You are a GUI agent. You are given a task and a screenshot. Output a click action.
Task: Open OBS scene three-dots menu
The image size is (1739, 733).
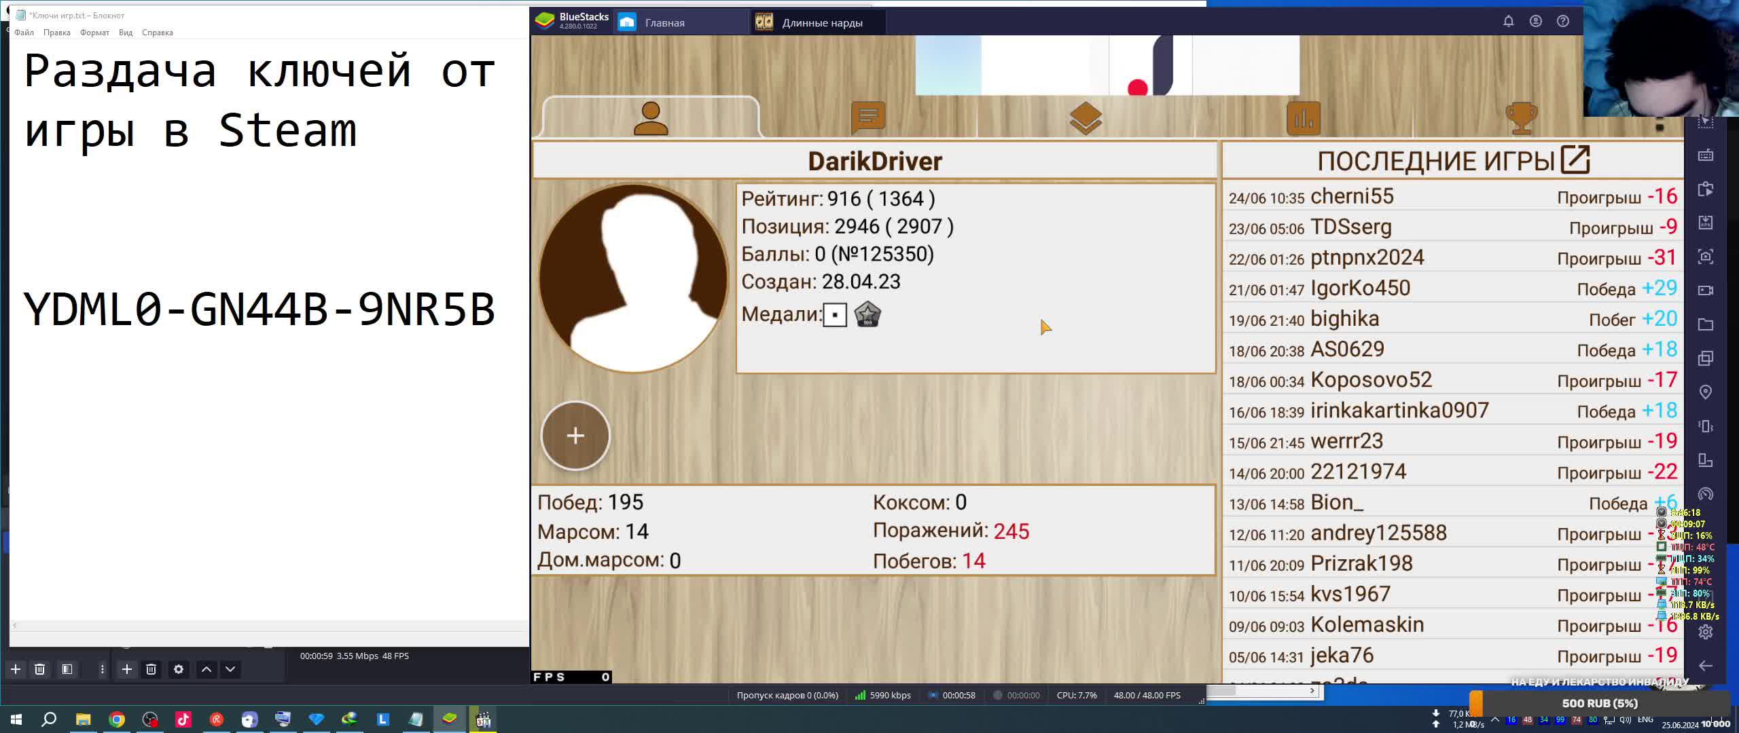tap(102, 669)
